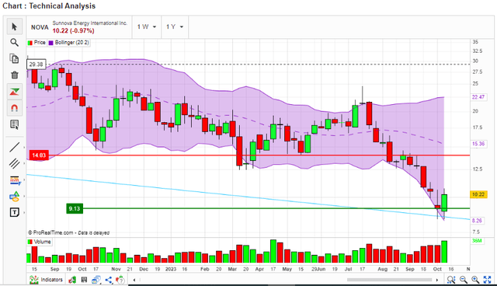Viewport: 497px width, 286px height.
Task: Click the 9.13 green support label
Action: point(75,208)
